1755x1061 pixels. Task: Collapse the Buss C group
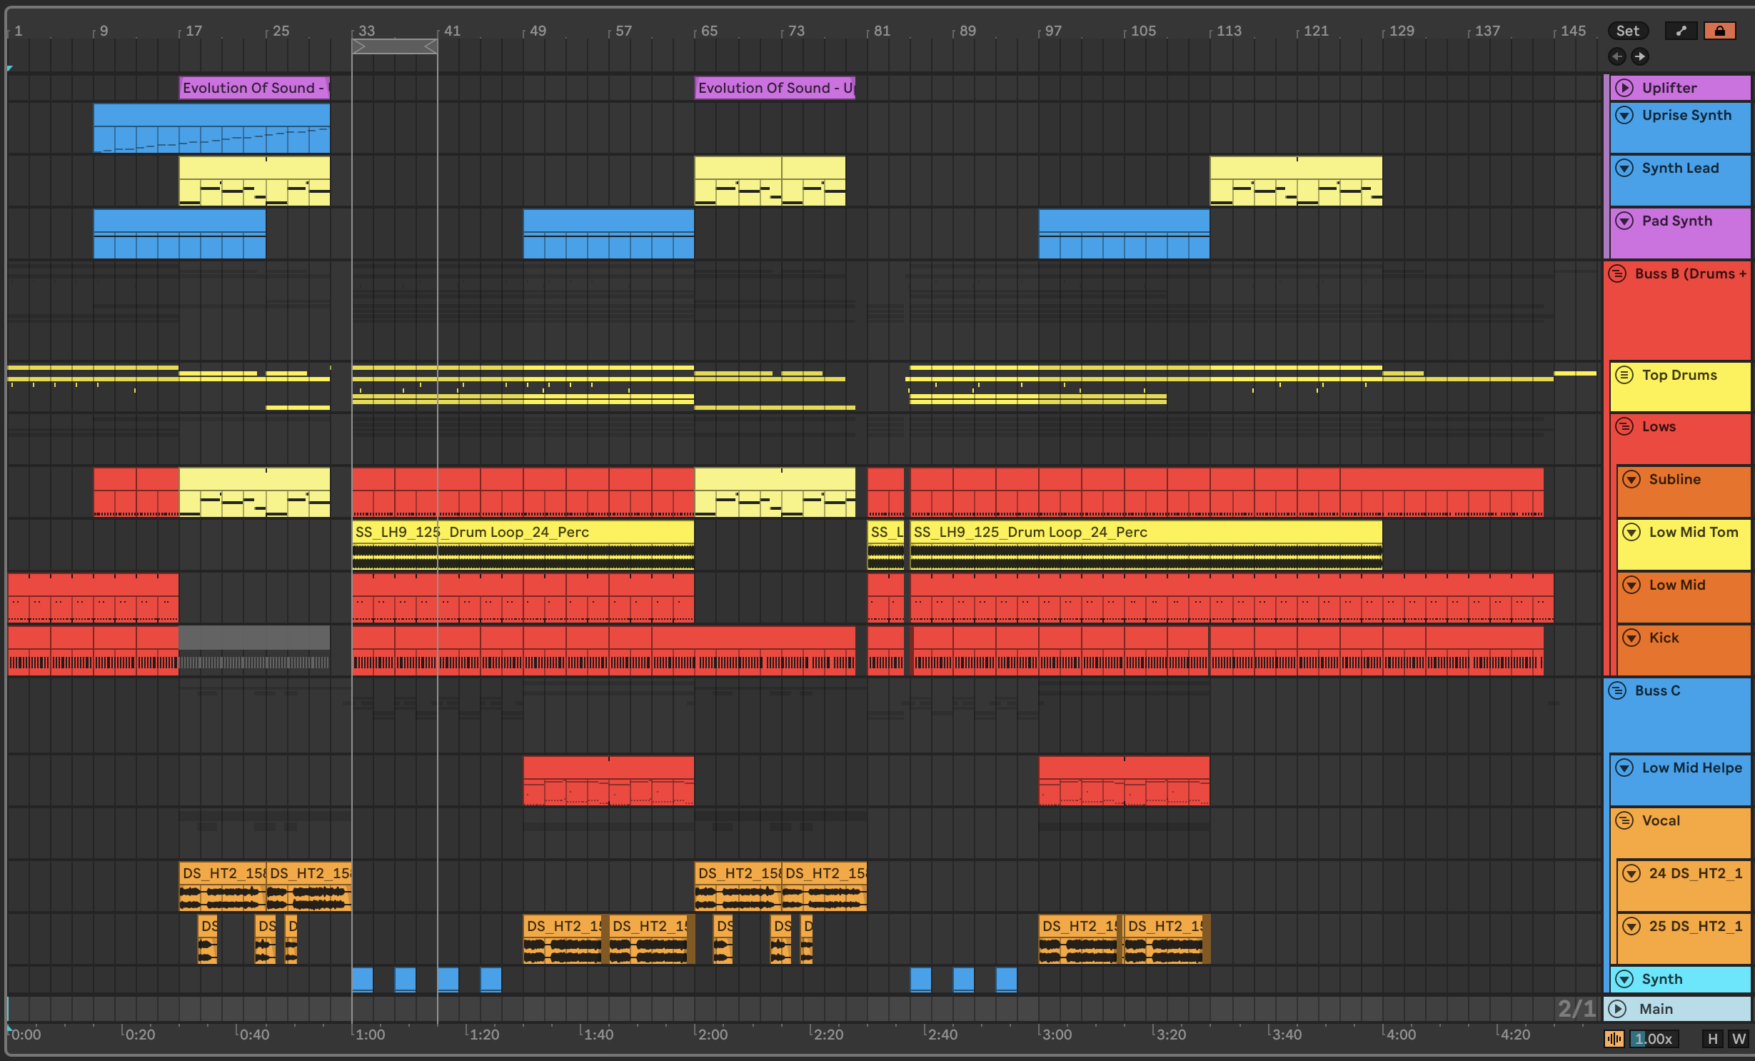1617,690
